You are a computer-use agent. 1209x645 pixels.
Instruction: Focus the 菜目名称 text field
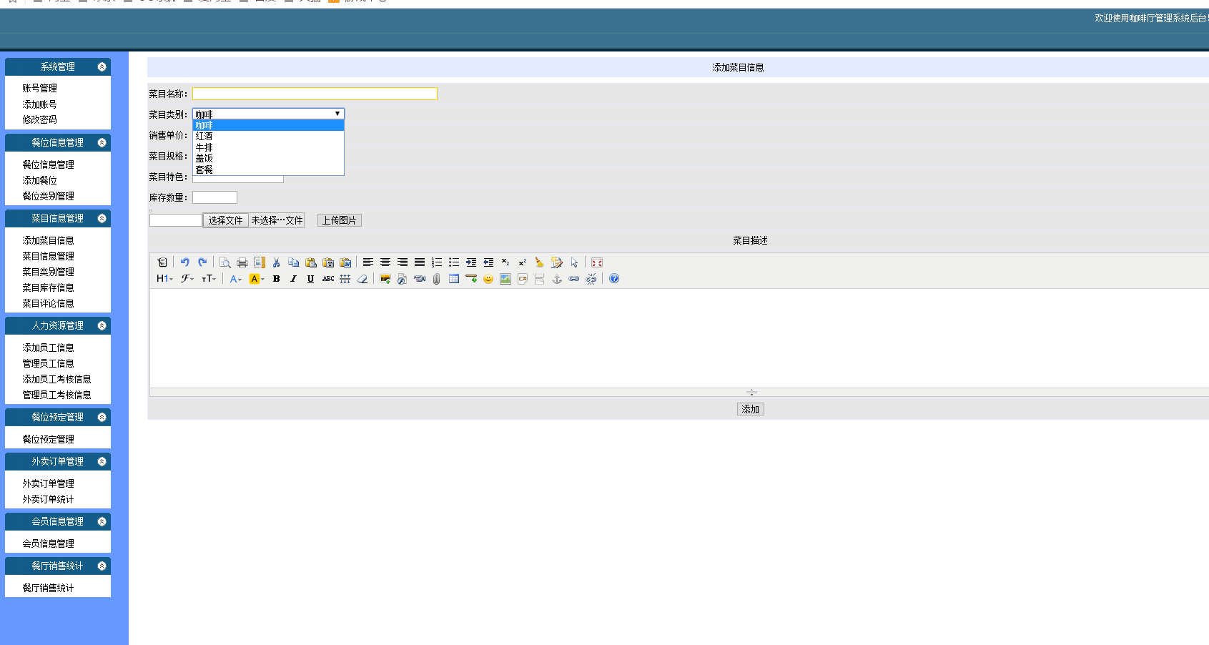click(x=315, y=94)
